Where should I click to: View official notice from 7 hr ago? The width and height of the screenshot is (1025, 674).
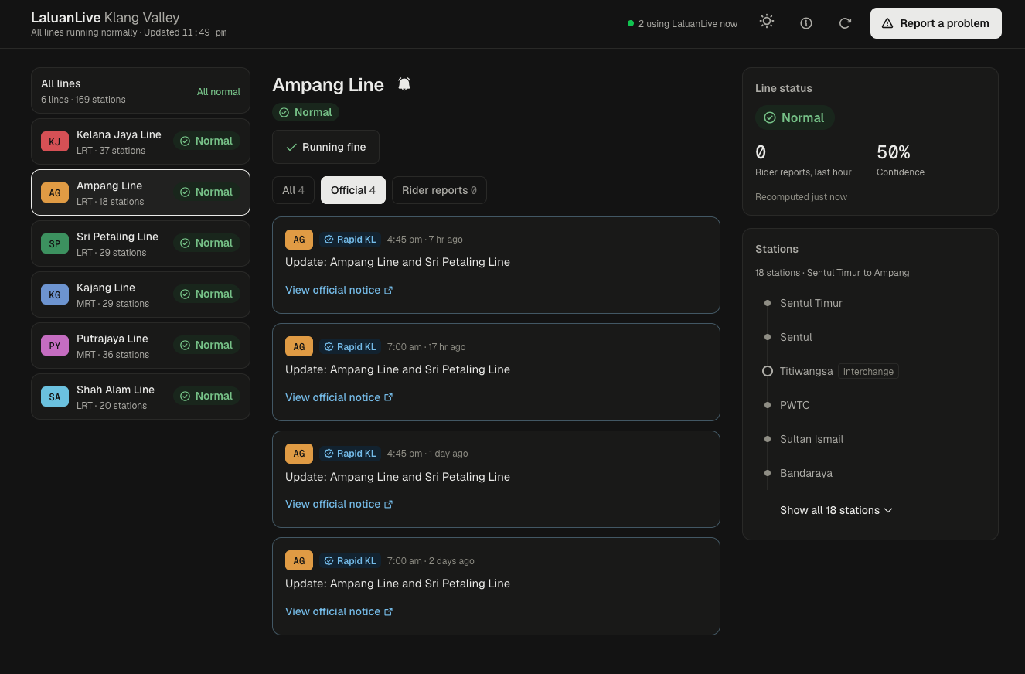pyautogui.click(x=339, y=290)
